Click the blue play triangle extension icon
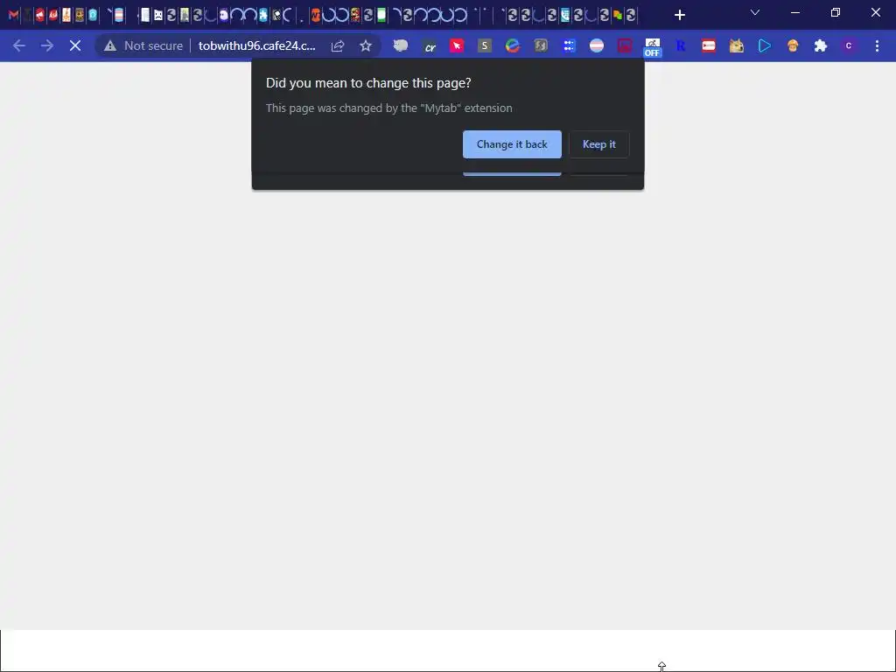Image resolution: width=896 pixels, height=672 pixels. (x=765, y=45)
